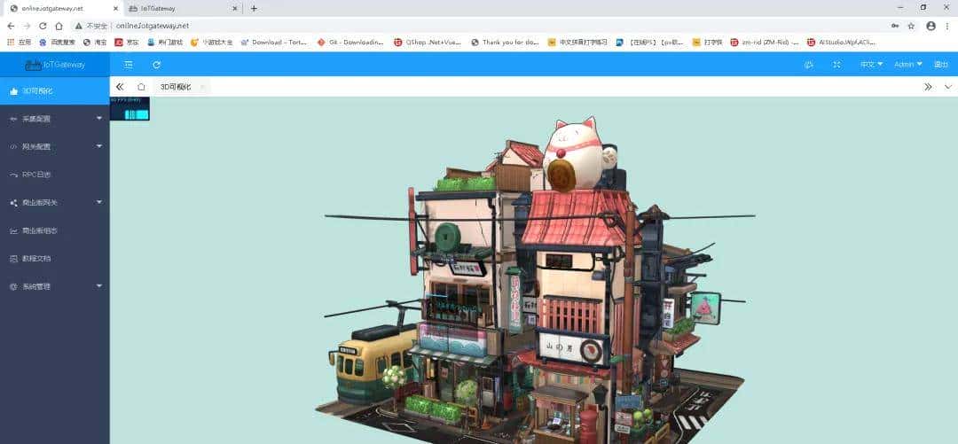The image size is (958, 444).
Task: Click the password key icon in address bar
Action: [x=895, y=26]
